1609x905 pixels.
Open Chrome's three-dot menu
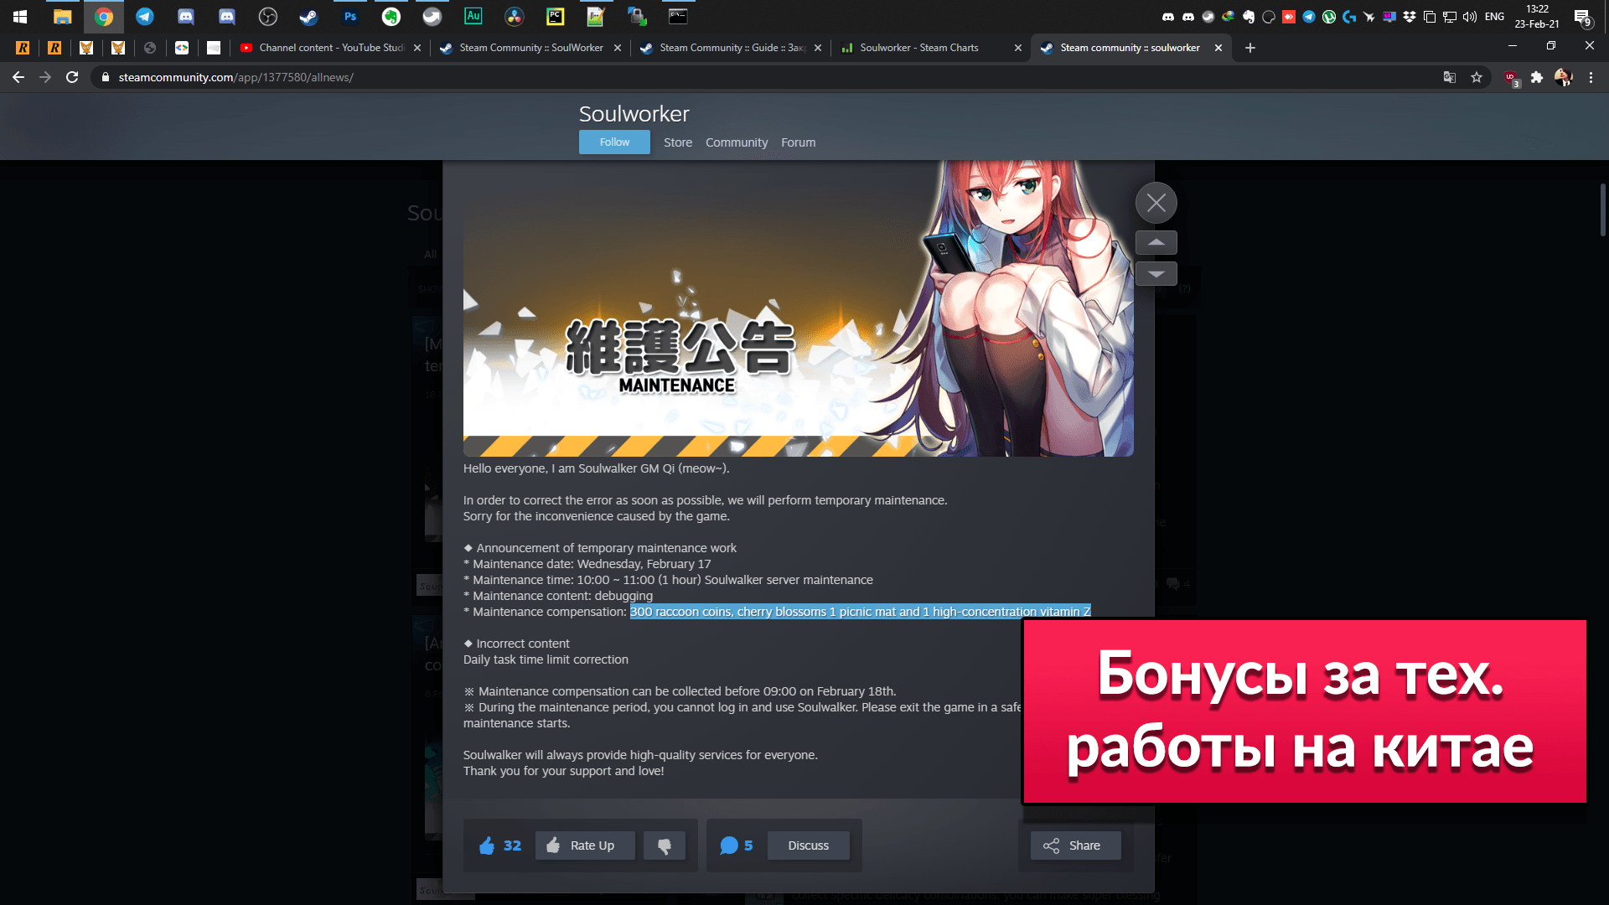1591,77
